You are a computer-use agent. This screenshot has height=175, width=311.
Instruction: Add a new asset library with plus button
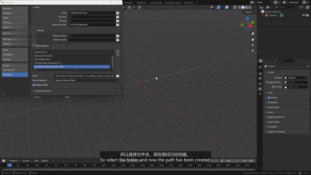(x=118, y=51)
